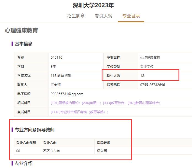Open the 考试大纲 tab

coord(104,16)
